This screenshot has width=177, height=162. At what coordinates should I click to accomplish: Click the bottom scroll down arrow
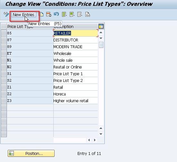pos(101,134)
